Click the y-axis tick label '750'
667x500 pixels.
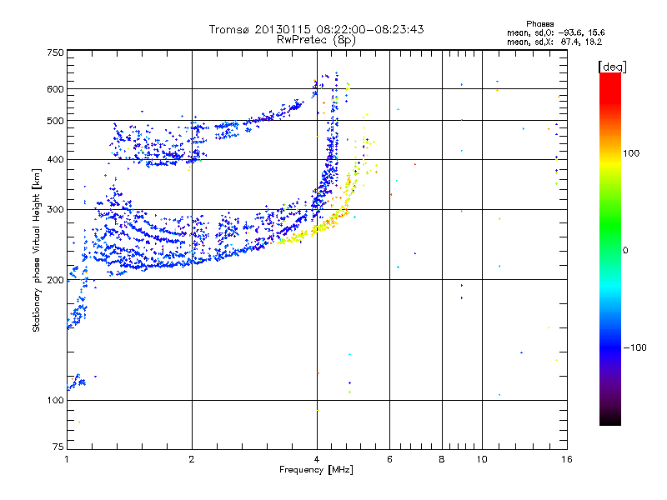[55, 52]
